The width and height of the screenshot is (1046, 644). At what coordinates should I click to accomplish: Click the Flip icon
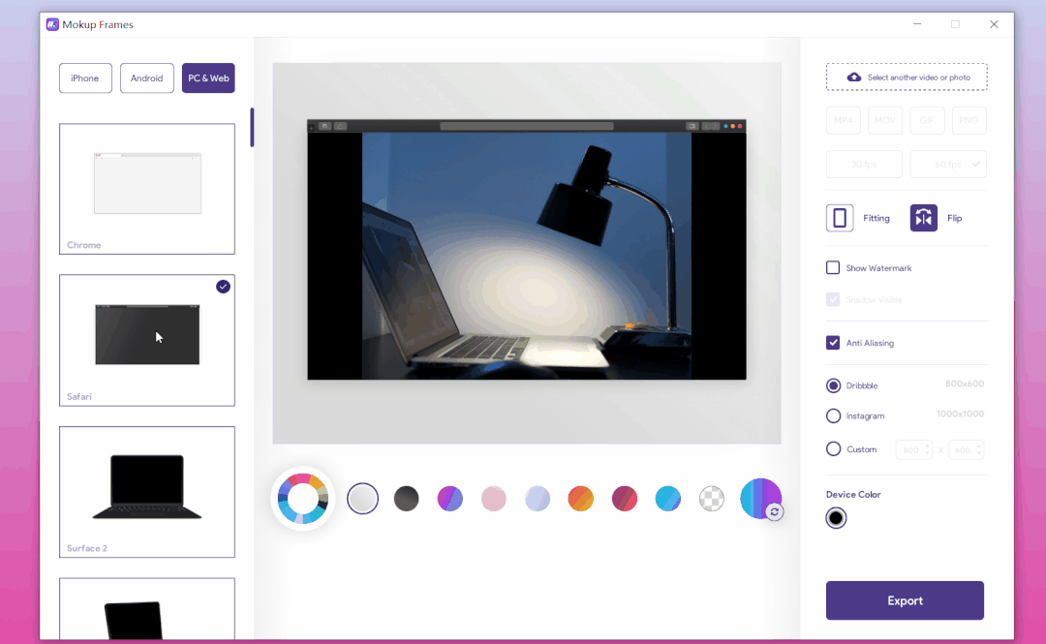[x=923, y=218]
